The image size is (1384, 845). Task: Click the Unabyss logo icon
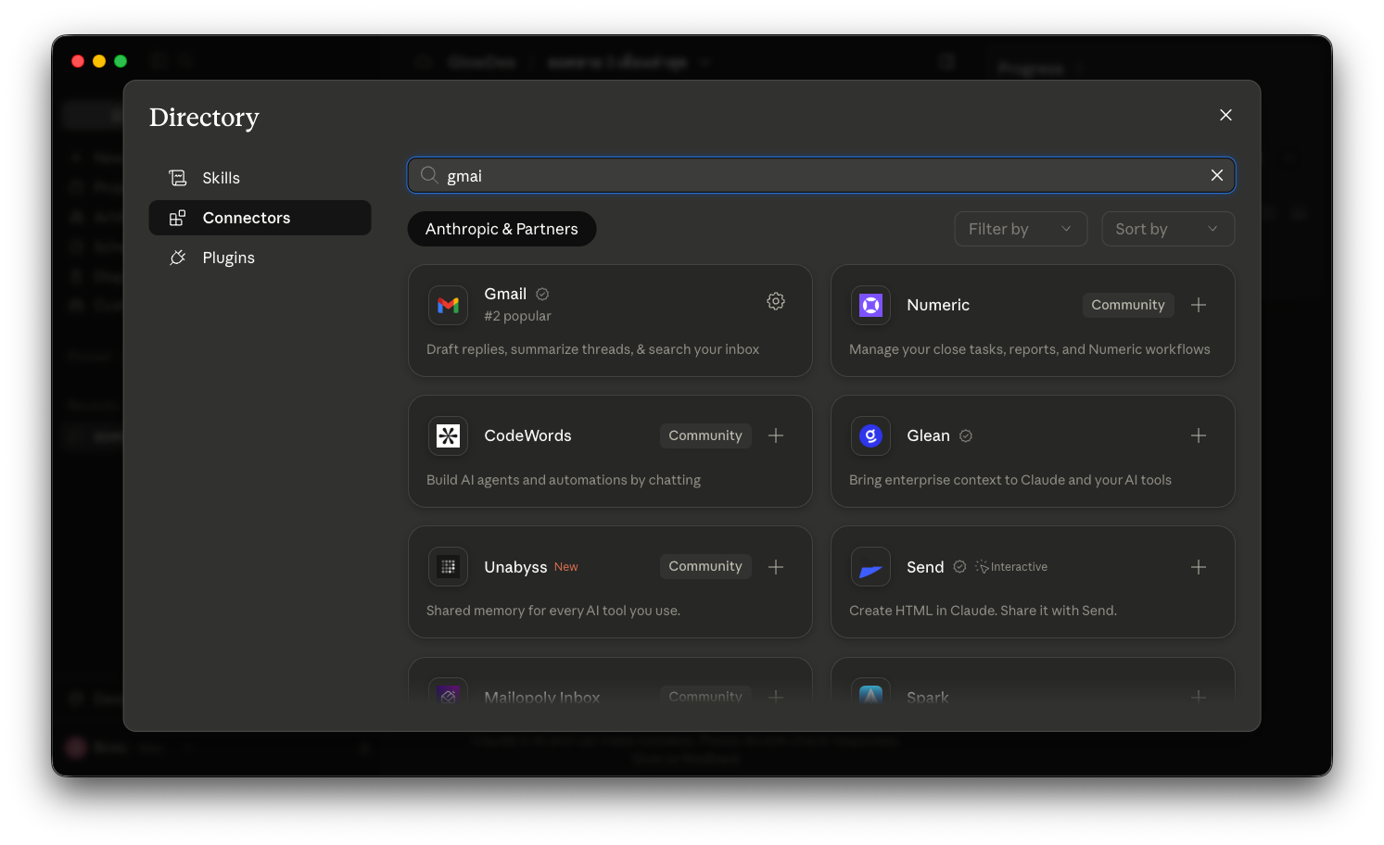[449, 567]
